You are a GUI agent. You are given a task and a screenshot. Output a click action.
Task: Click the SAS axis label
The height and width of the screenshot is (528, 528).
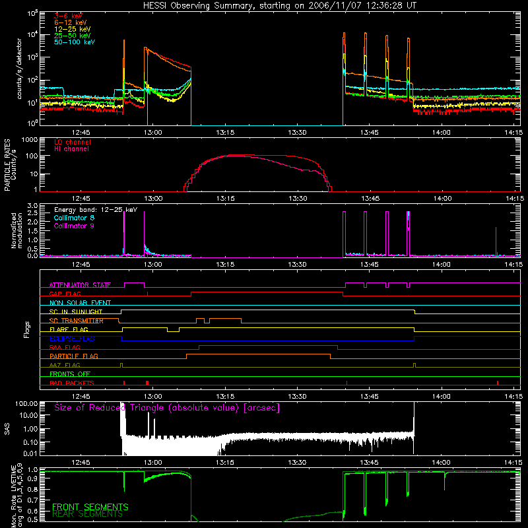click(7, 429)
